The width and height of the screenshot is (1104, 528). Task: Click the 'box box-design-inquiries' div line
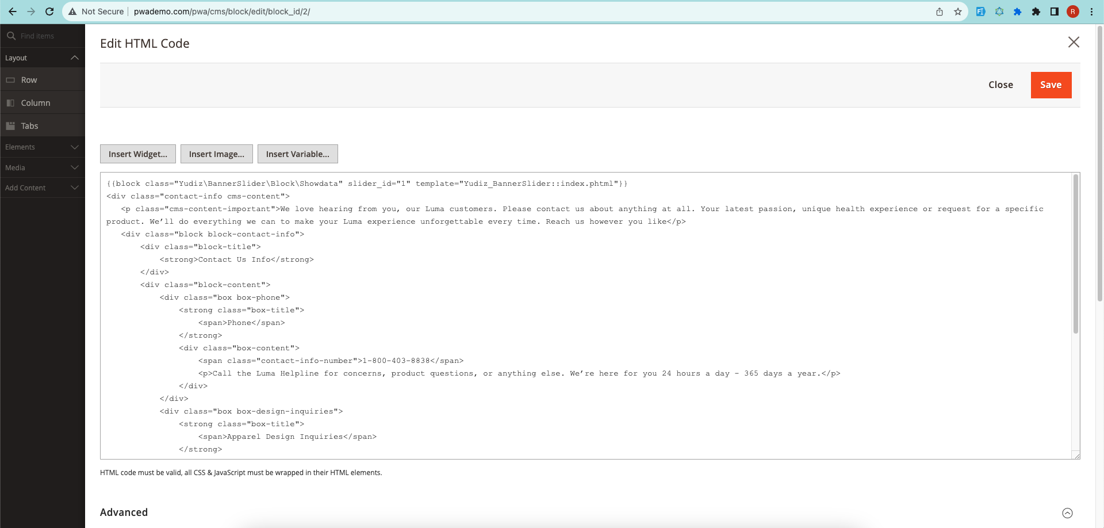pos(251,411)
